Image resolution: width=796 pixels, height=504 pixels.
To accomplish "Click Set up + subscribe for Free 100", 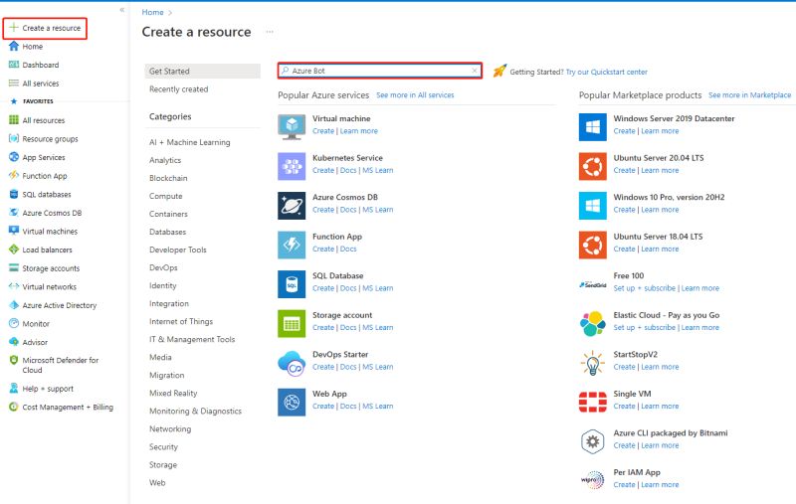I will tap(644, 288).
